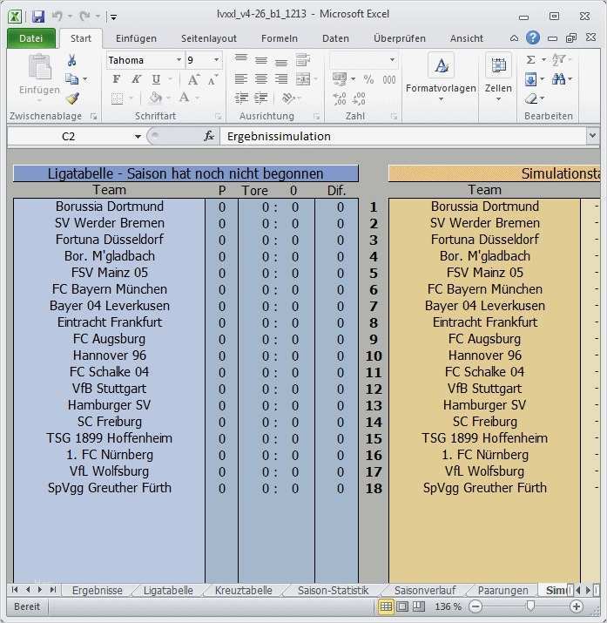
Task: Click the Excel Help question mark
Action: point(533,38)
